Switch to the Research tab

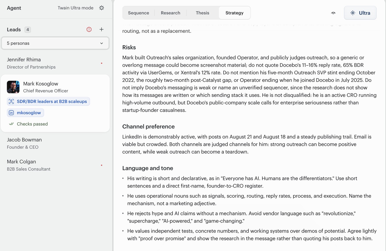pos(170,13)
